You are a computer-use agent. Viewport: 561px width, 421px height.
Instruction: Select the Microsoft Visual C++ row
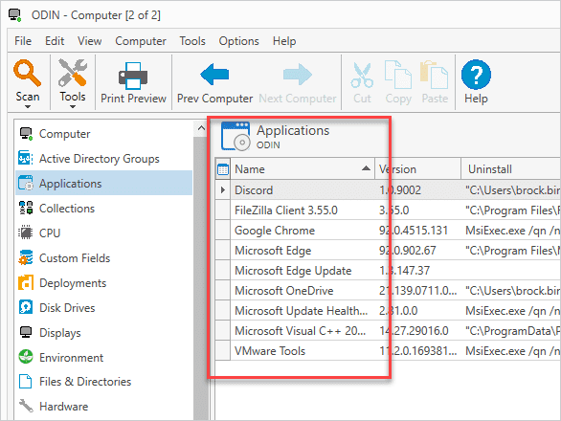click(x=388, y=331)
